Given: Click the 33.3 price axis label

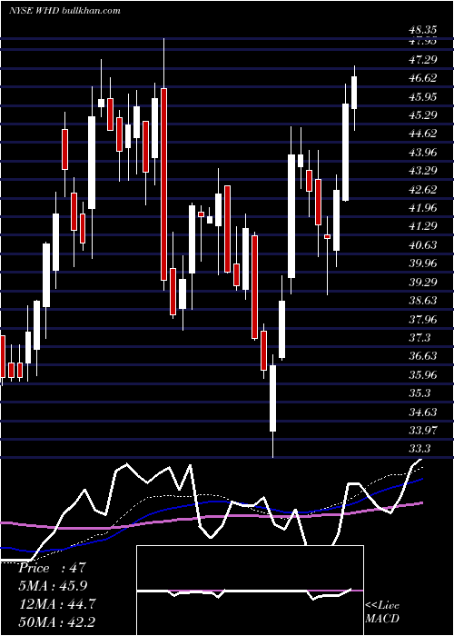Looking at the screenshot, I should tap(419, 449).
